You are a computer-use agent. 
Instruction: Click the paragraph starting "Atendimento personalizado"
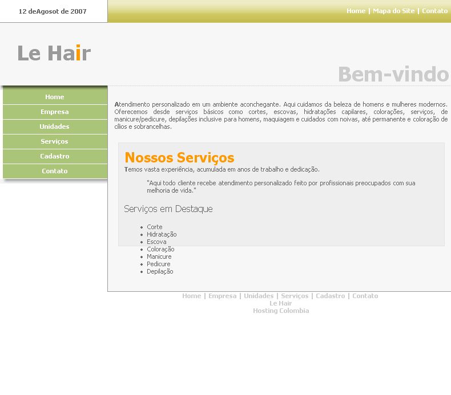[x=281, y=116]
